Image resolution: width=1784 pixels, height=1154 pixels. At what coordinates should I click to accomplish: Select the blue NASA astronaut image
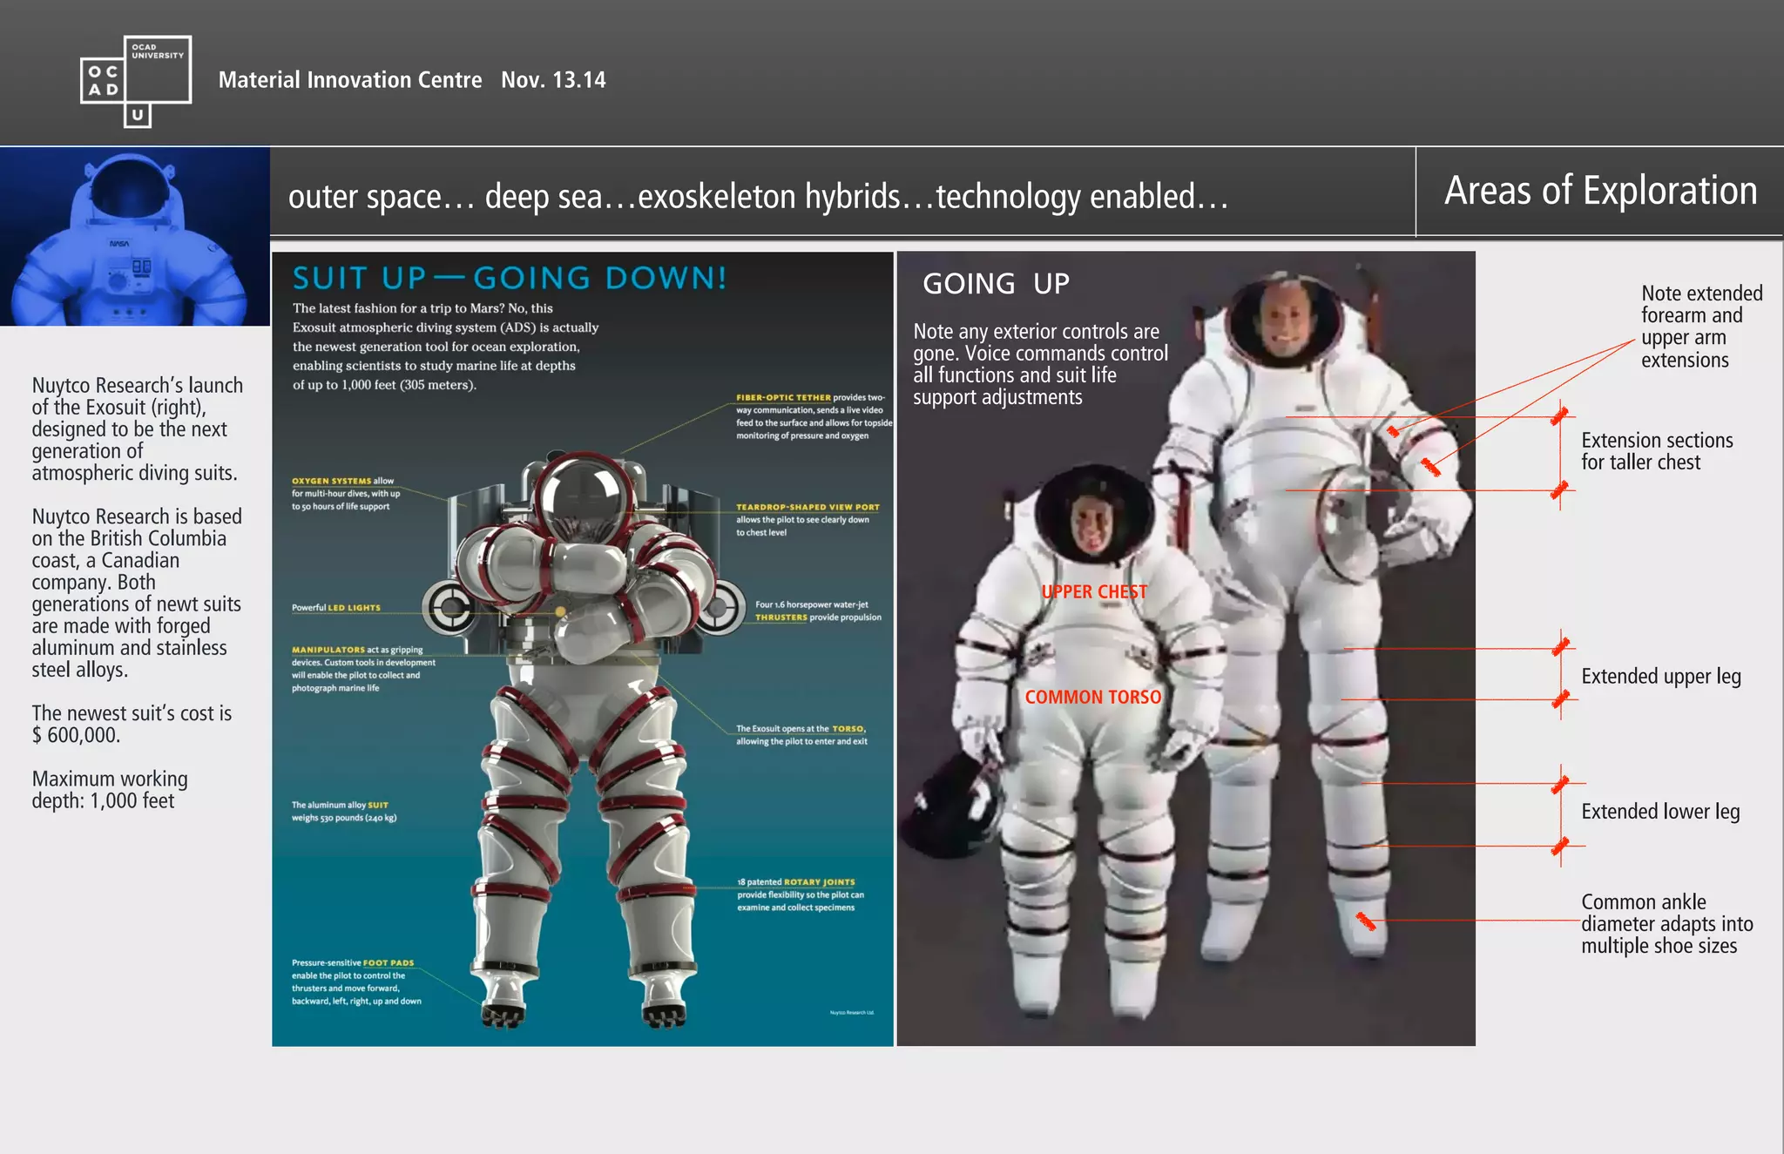tap(135, 236)
